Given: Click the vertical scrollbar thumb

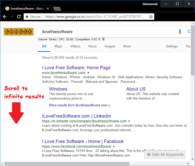Looking at the screenshot, I should [x=193, y=50].
